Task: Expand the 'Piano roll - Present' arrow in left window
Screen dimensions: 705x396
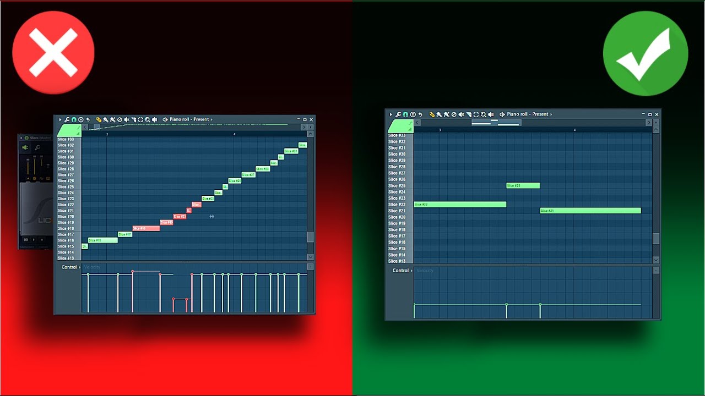Action: click(211, 119)
